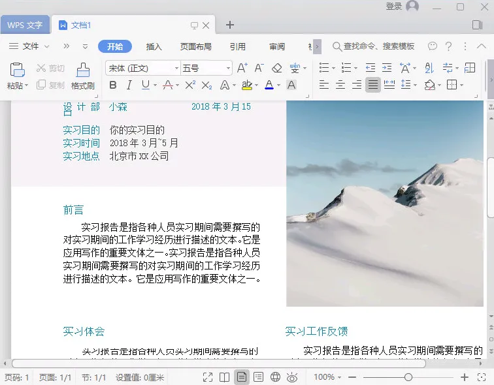The width and height of the screenshot is (494, 385).
Task: Increase paragraph indent
Action: pyautogui.click(x=387, y=68)
